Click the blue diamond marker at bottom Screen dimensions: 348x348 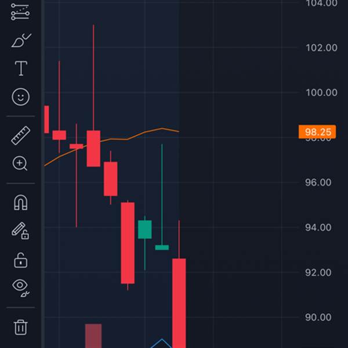[162, 343]
